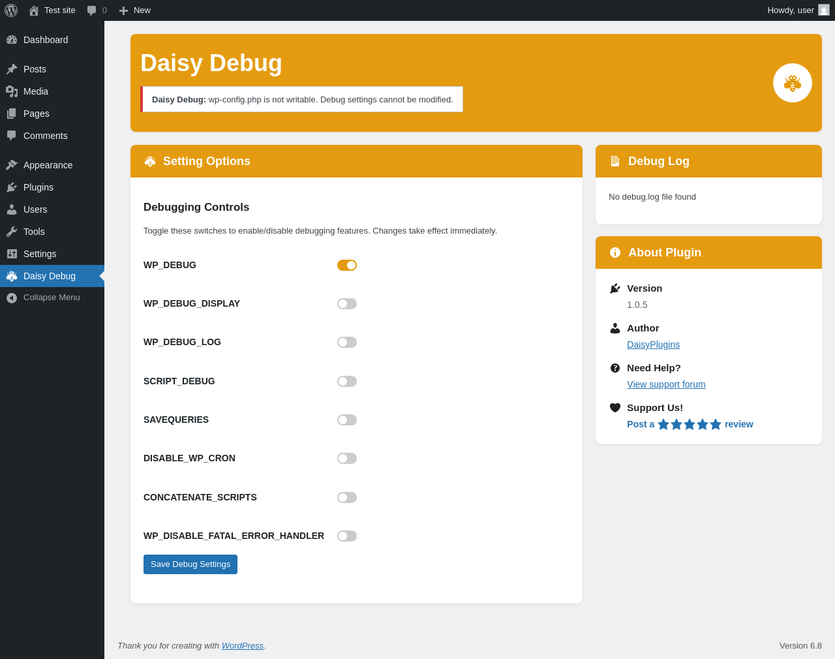This screenshot has width=835, height=659.
Task: Click the bee icon beside Setting Options
Action: point(150,161)
